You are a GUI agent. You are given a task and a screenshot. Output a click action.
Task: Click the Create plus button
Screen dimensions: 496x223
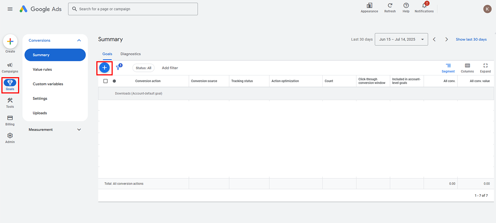pos(10,41)
